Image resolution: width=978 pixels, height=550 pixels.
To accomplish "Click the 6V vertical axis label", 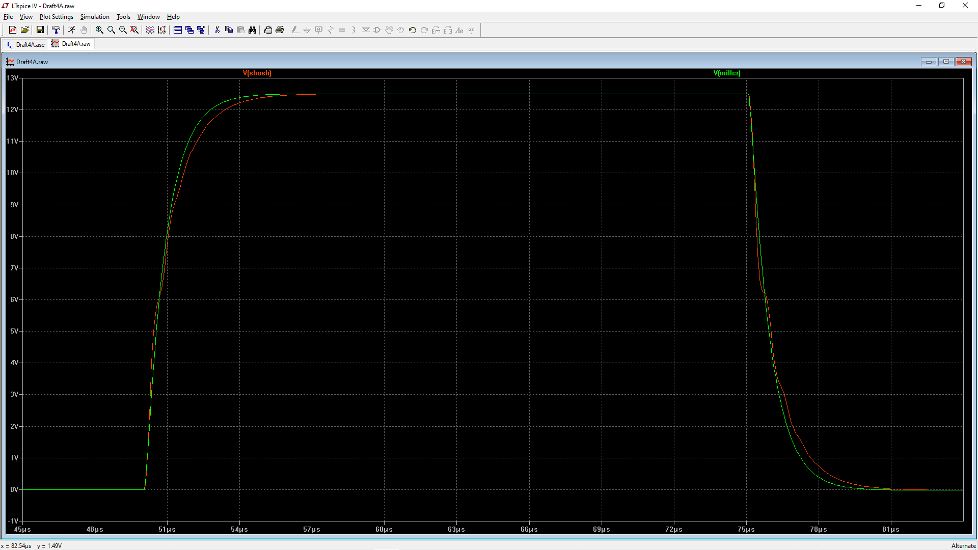I will 14,300.
